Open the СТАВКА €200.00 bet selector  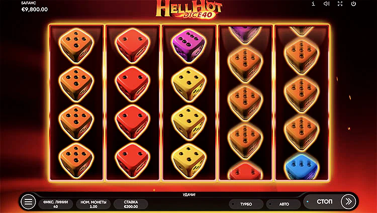pyautogui.click(x=131, y=204)
